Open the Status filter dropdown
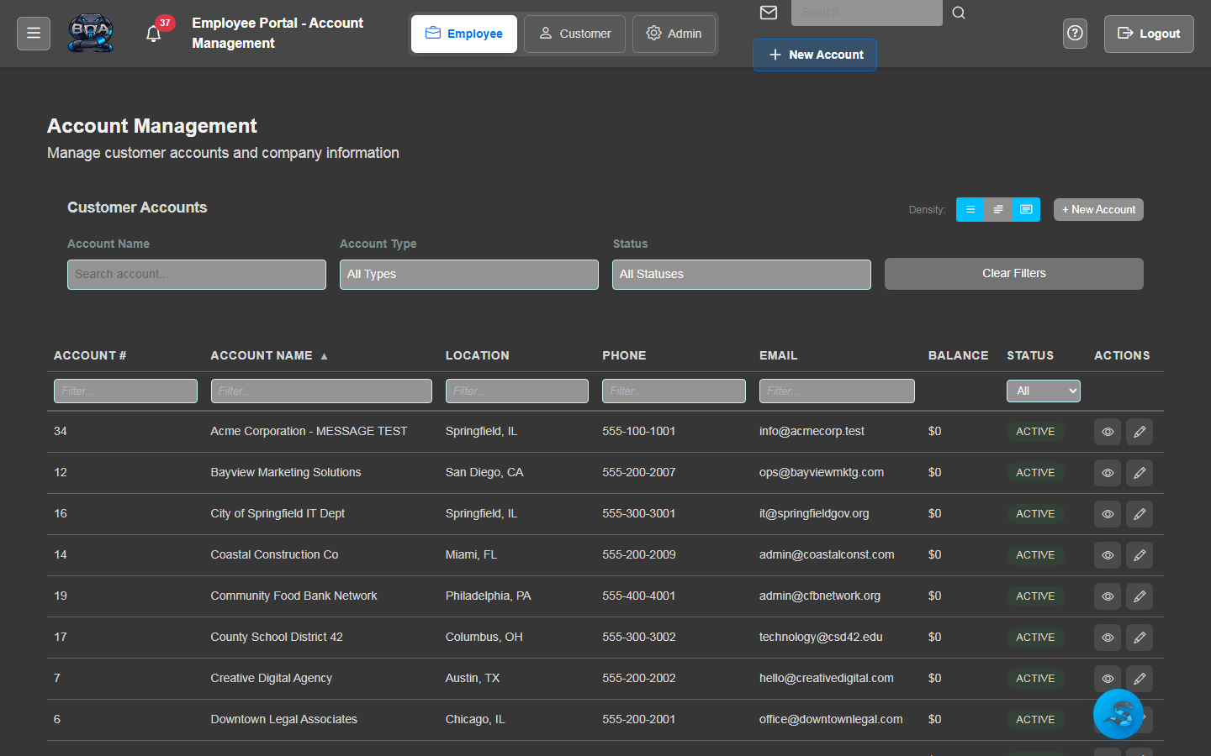This screenshot has height=756, width=1211. pyautogui.click(x=741, y=274)
